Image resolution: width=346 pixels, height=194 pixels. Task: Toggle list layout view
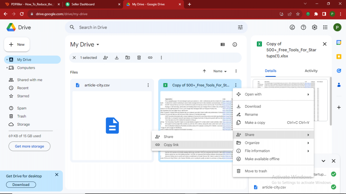(x=222, y=44)
